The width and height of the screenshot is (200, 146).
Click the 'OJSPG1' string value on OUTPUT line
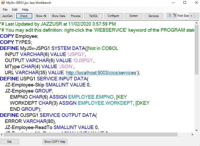pos(83,61)
